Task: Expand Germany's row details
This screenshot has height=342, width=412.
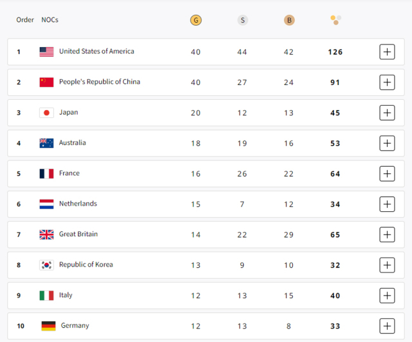Action: (x=387, y=326)
